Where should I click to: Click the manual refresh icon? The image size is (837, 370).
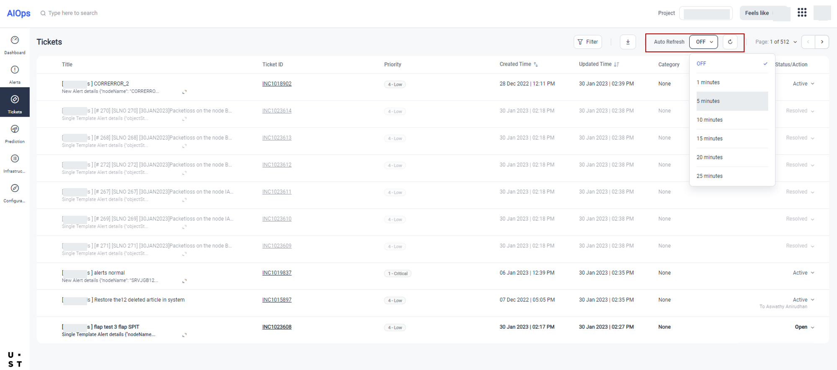[730, 42]
